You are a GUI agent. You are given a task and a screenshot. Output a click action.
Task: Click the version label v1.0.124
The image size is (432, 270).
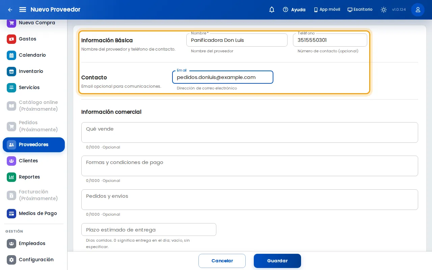click(x=399, y=10)
